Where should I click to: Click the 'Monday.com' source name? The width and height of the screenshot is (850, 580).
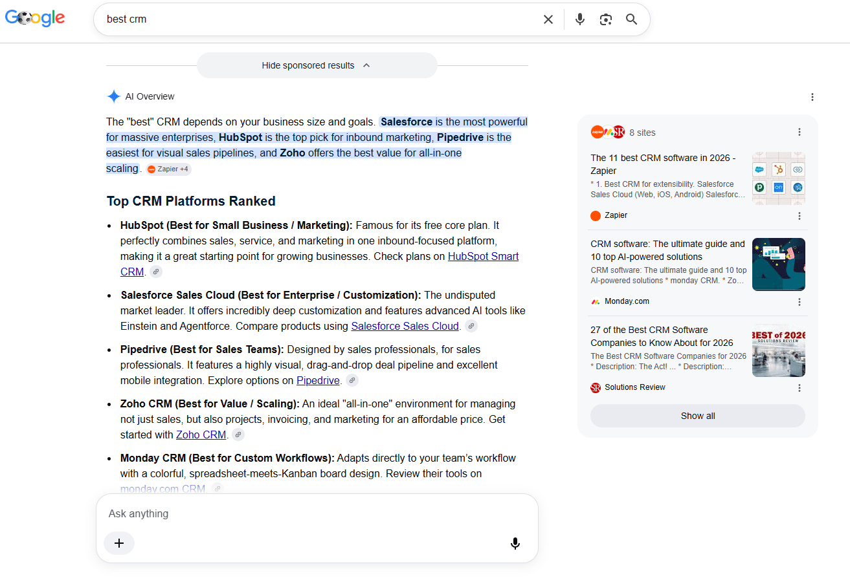tap(627, 301)
